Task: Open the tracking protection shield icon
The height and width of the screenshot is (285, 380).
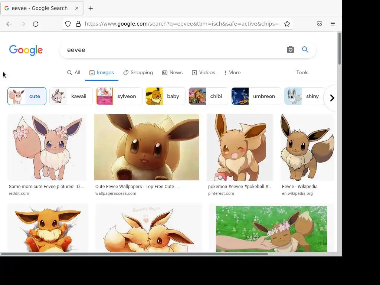Action: 68,24
